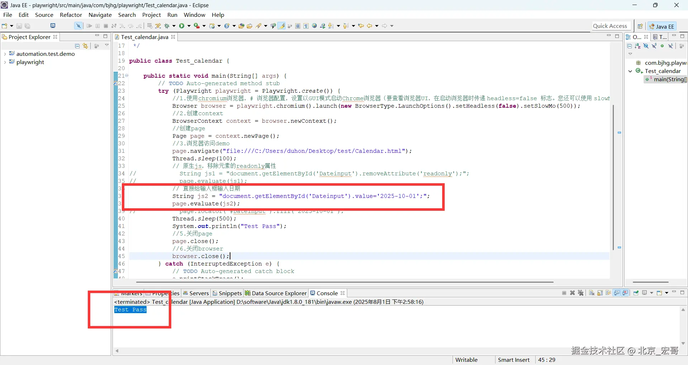Open the Refactor menu
The height and width of the screenshot is (365, 688).
tap(71, 15)
